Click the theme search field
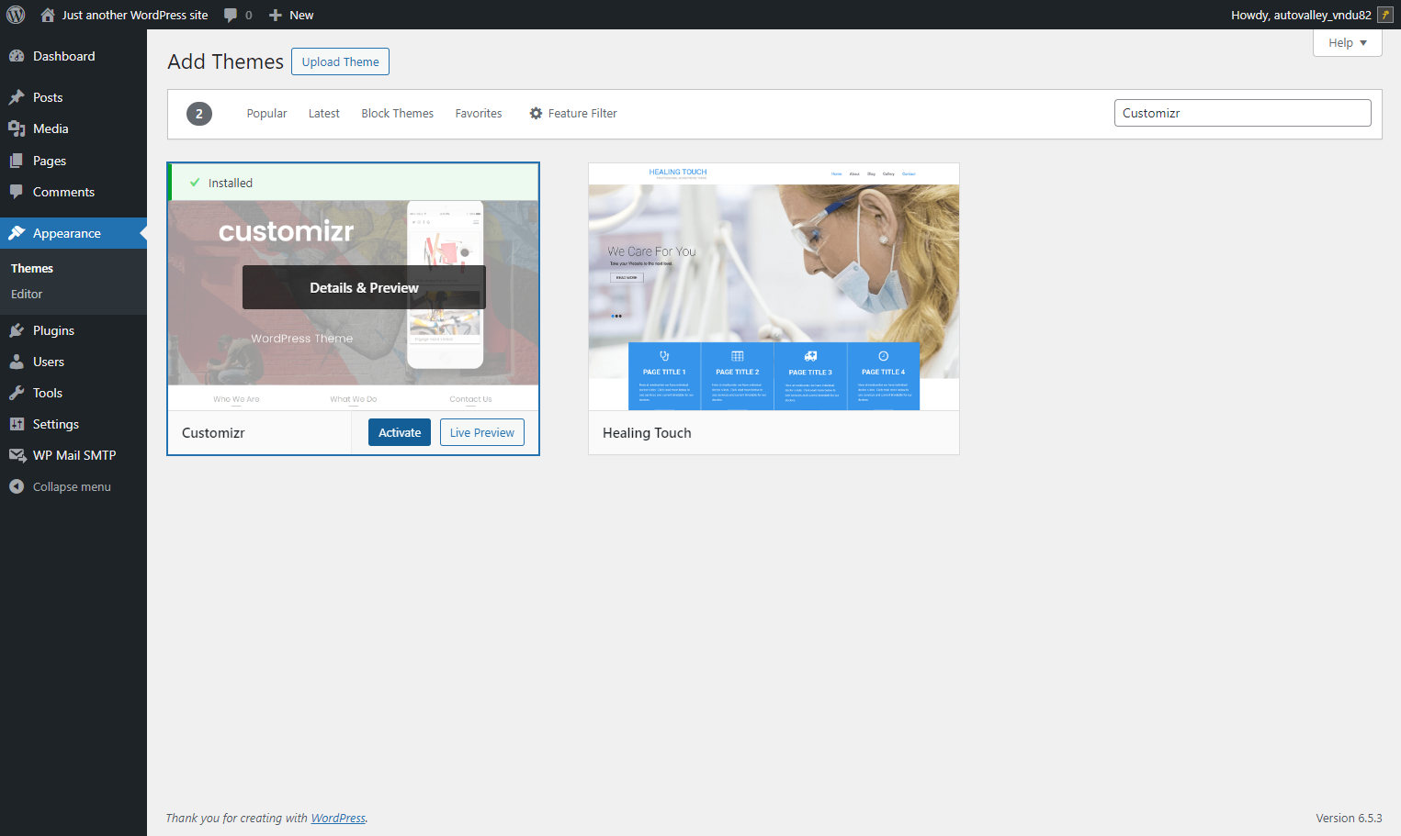Viewport: 1401px width, 836px height. (x=1242, y=113)
